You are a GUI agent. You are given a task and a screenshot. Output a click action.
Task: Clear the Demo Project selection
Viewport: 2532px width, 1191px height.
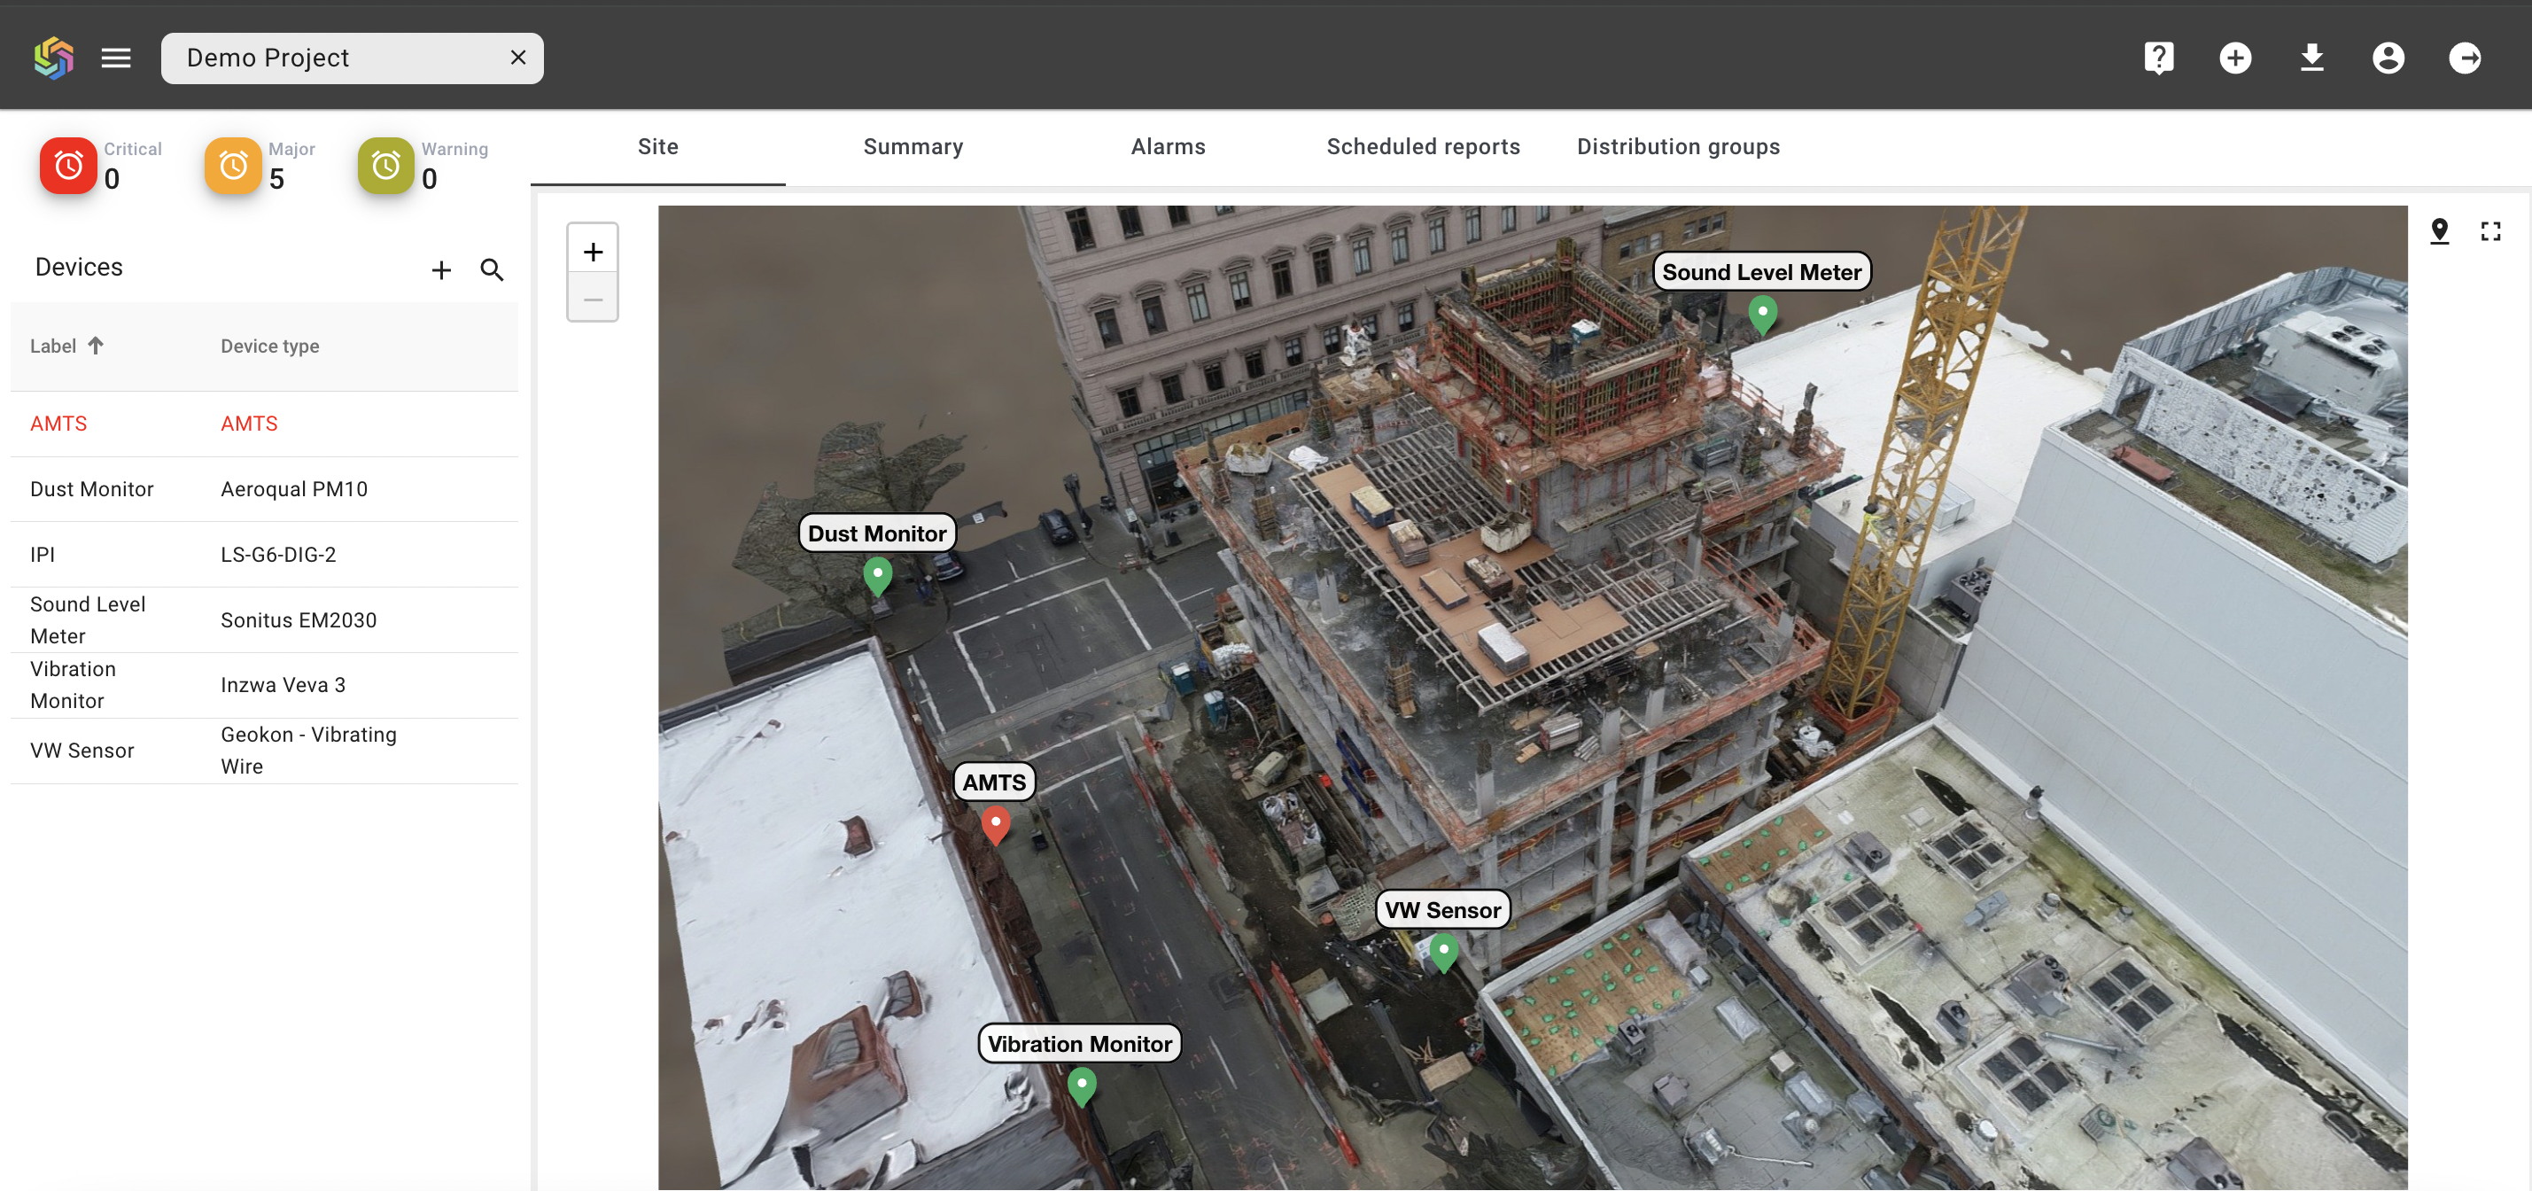point(518,58)
